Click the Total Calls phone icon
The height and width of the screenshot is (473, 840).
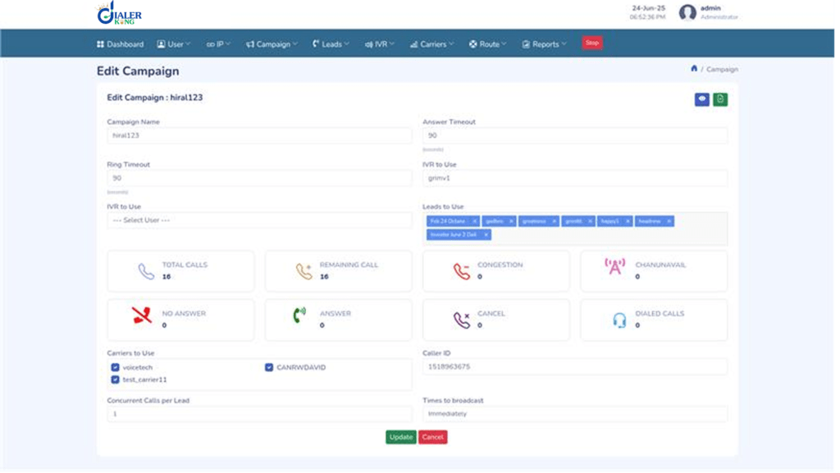(x=147, y=273)
